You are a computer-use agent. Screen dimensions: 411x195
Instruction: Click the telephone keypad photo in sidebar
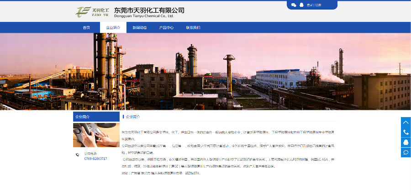click(96, 135)
